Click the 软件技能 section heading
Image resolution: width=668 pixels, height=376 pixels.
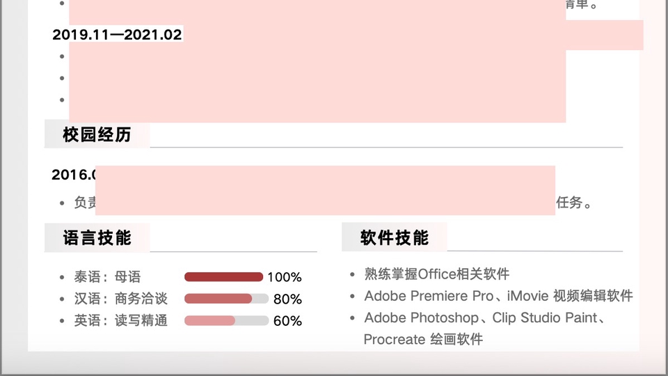tap(394, 238)
